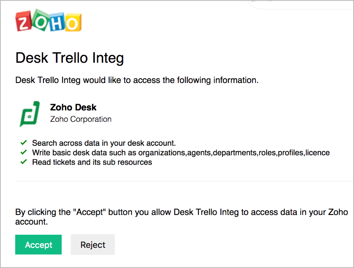Click the would like to access information sentence
This screenshot has height=268, width=354.
click(137, 80)
